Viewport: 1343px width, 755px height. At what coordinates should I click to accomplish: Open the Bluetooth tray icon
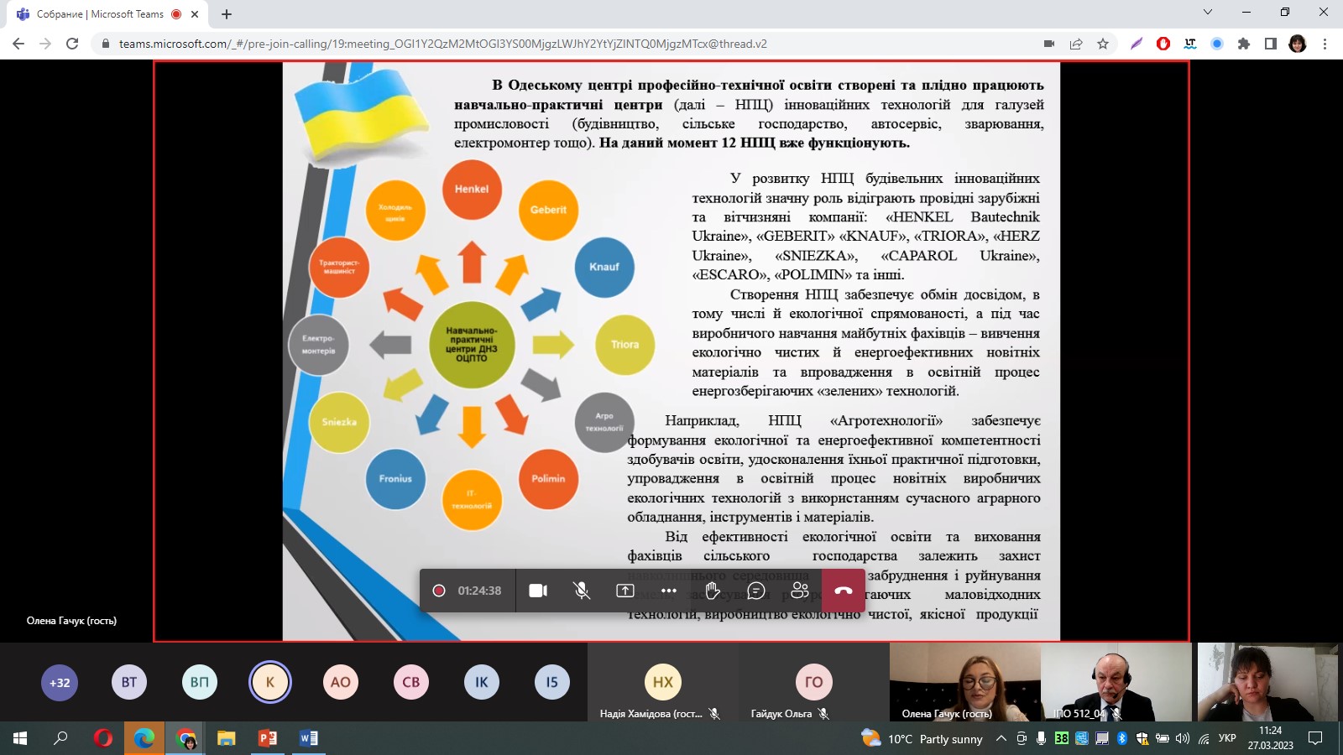[x=1122, y=738]
